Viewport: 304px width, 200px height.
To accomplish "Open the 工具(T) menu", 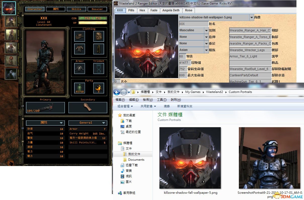I will pos(161,100).
